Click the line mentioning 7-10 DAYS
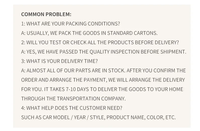Screen dimensions: 200x131 102,89
